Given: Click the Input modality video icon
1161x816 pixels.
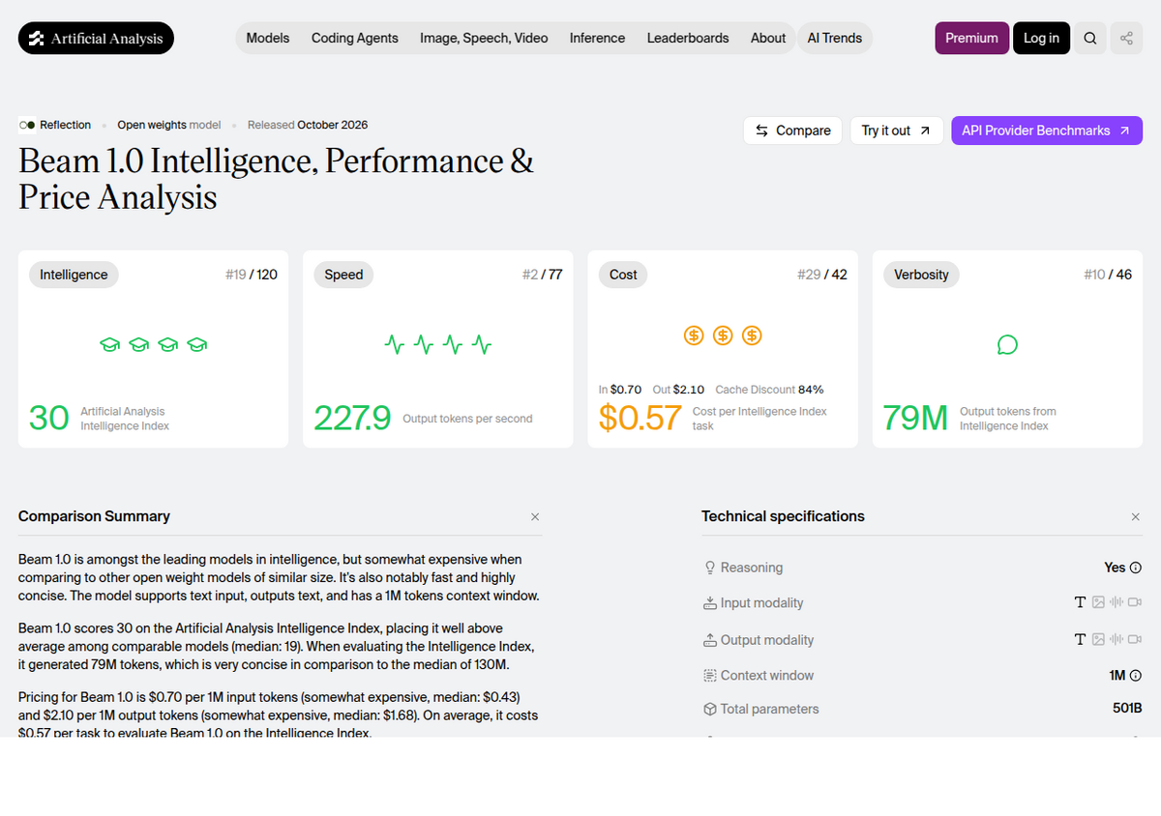Looking at the screenshot, I should [x=1135, y=602].
